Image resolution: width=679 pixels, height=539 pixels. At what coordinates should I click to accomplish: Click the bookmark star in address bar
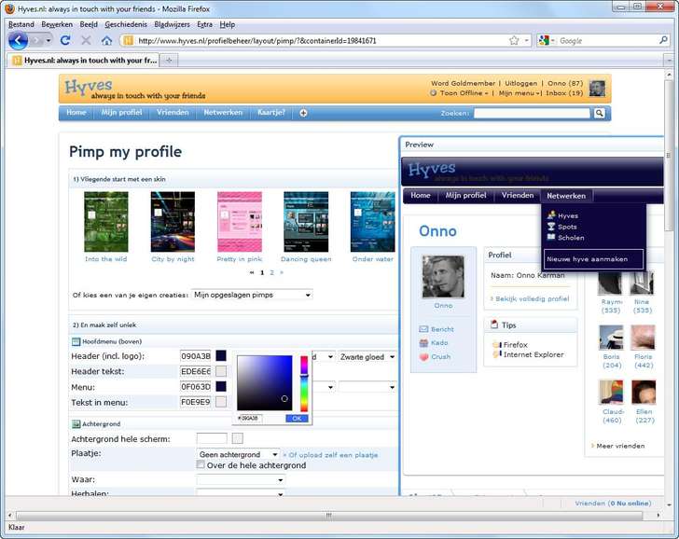click(514, 41)
